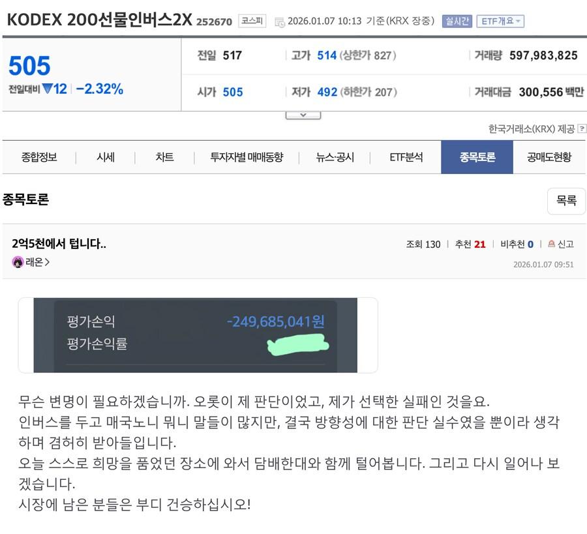Click the 래온 user avatar icon
This screenshot has width=587, height=534.
[x=18, y=262]
